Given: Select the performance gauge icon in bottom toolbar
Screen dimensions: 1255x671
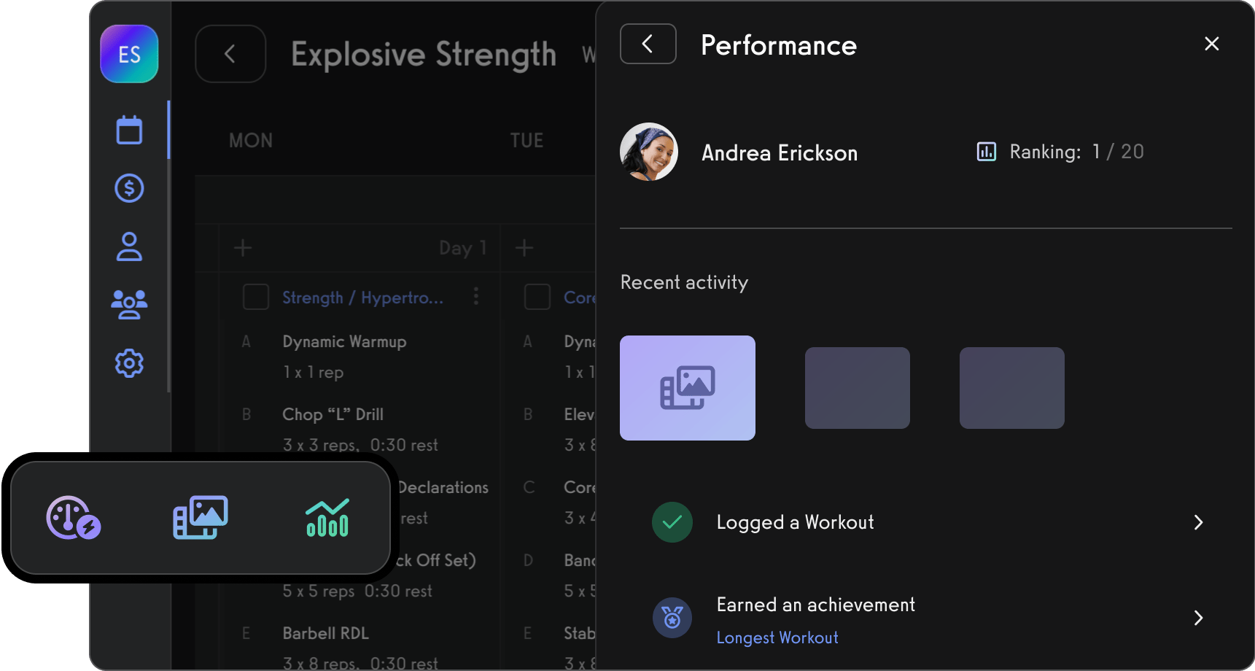Looking at the screenshot, I should pos(72,518).
